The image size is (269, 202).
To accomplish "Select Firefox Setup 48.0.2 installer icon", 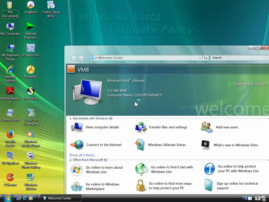I will point(51,9).
